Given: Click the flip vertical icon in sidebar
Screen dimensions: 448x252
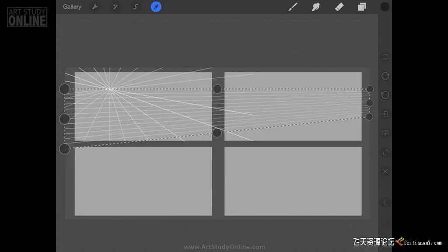Looking at the screenshot, I should coord(385,133).
